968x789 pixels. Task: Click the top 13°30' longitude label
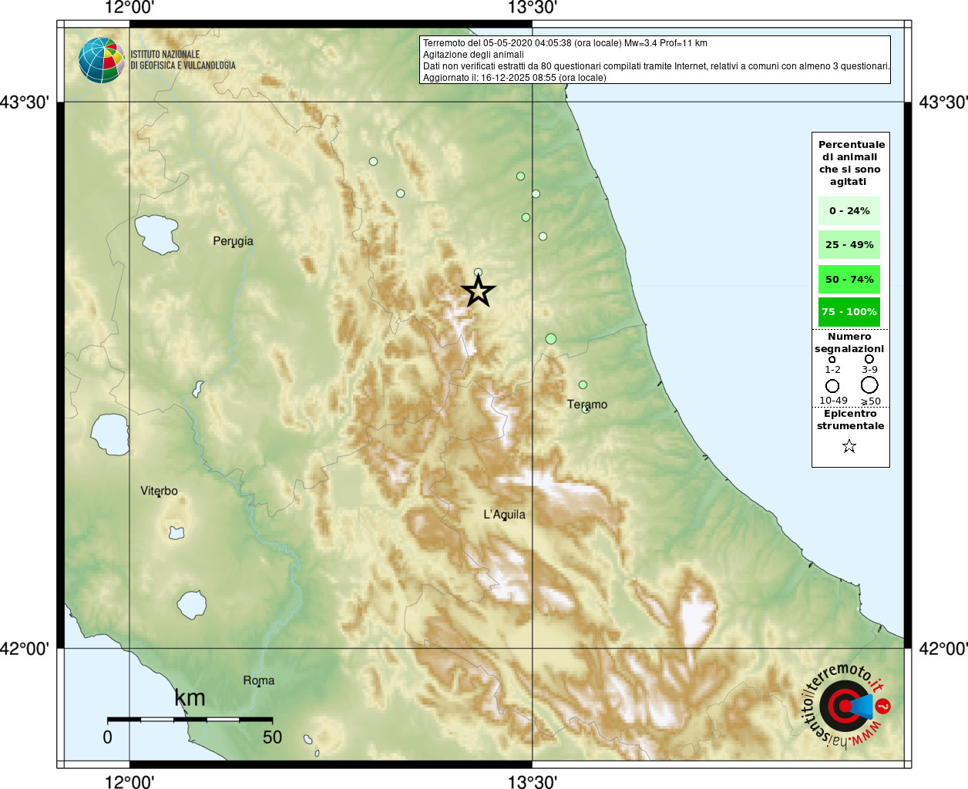pos(532,8)
